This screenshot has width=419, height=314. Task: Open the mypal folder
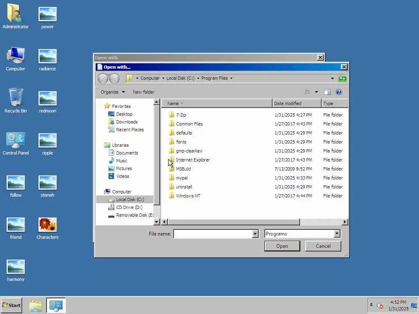(x=182, y=178)
